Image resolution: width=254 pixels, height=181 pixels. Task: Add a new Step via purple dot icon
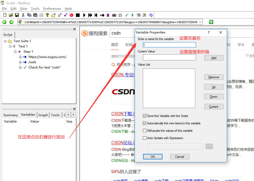click(66, 15)
